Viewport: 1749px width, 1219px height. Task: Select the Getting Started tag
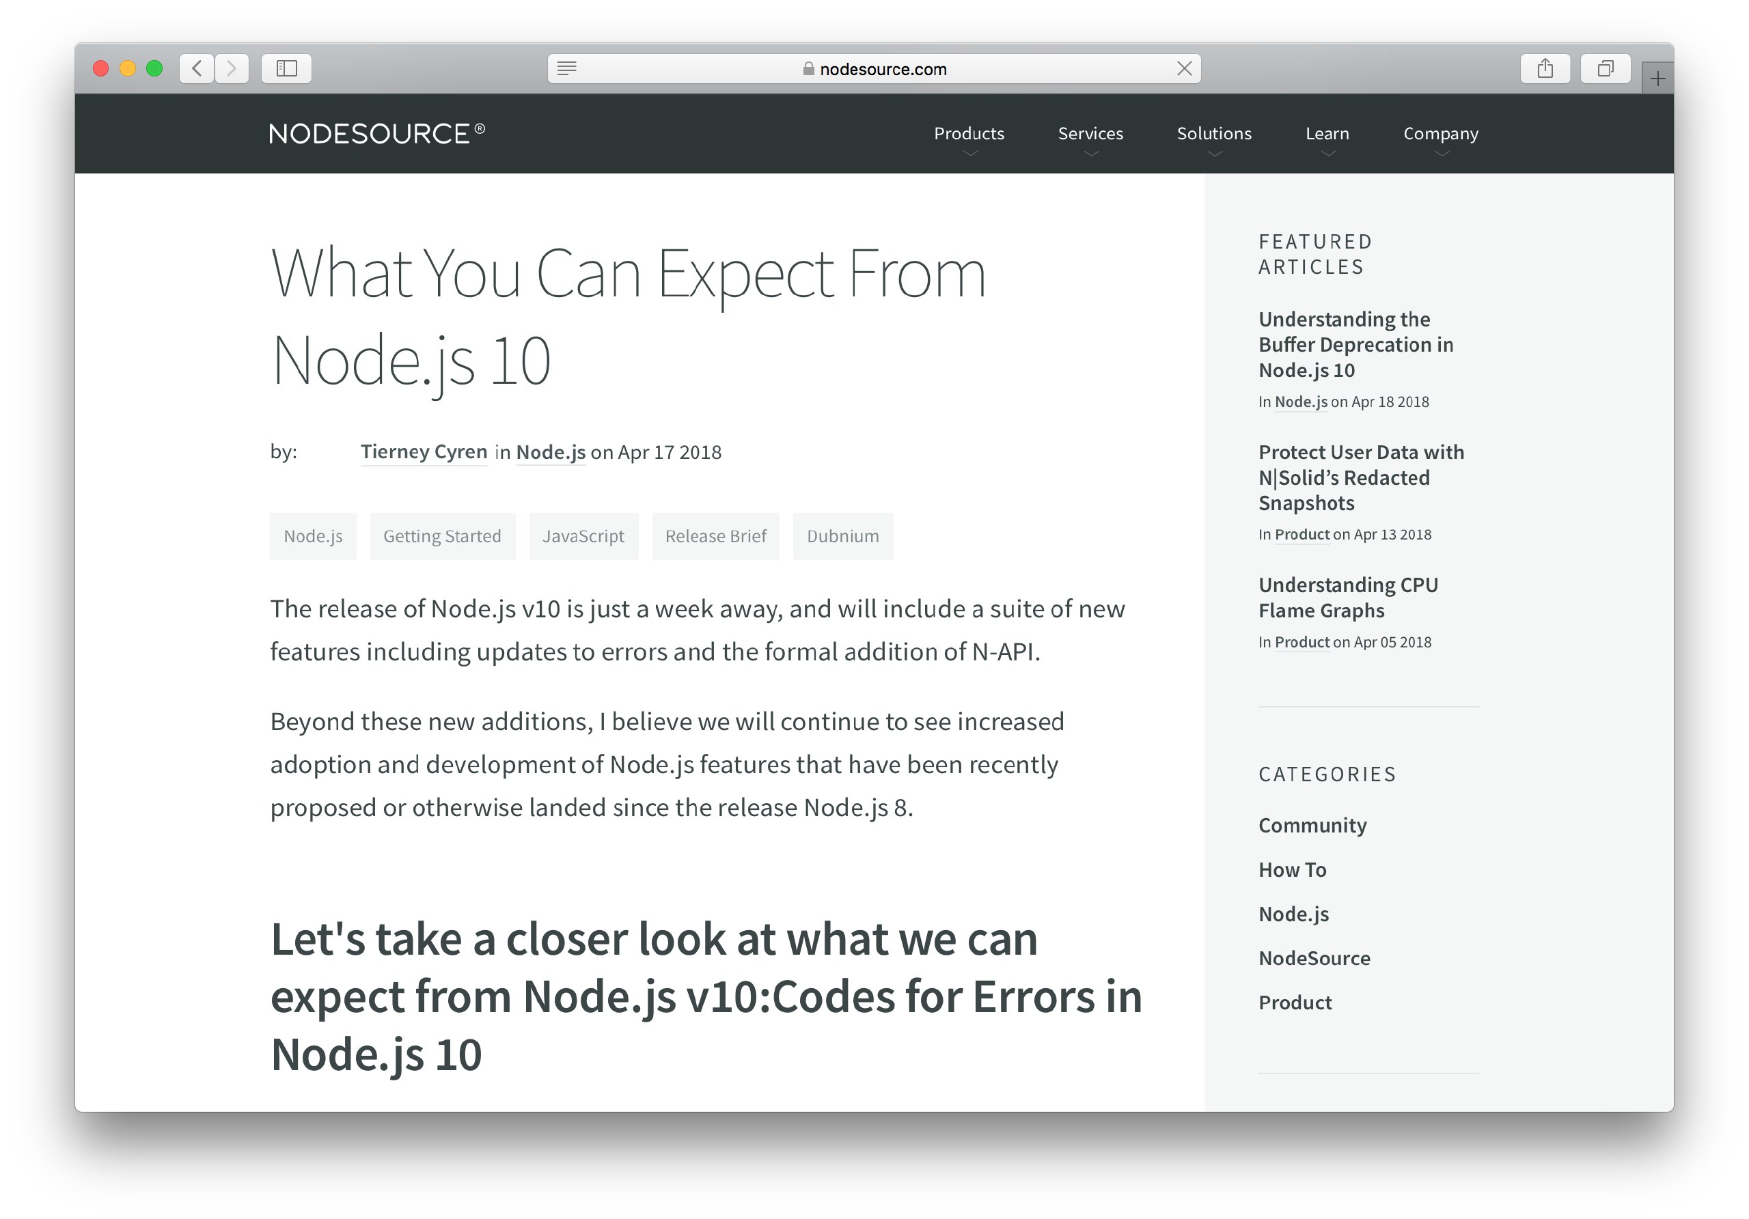point(443,536)
